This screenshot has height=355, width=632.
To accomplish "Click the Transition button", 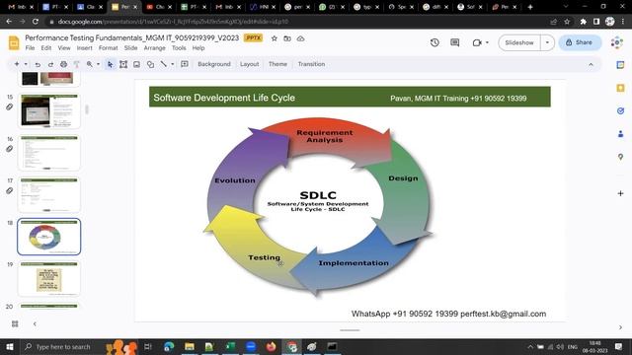I will (311, 64).
